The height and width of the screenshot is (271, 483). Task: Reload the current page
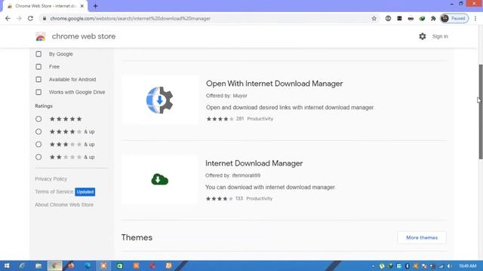tap(30, 18)
